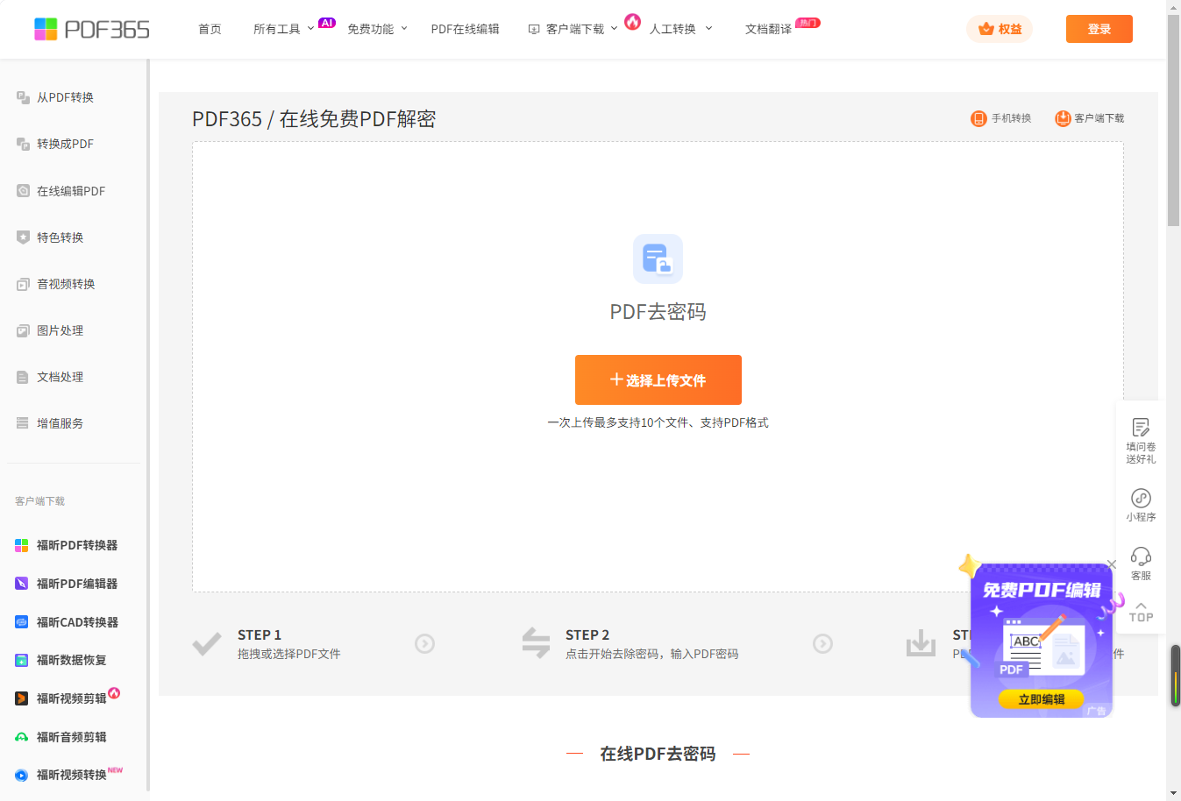The height and width of the screenshot is (801, 1181).
Task: Click the page vertical scrollbar
Action: click(x=1173, y=123)
